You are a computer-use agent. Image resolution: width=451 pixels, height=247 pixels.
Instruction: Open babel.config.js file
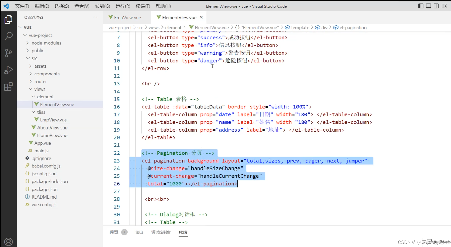(60, 166)
